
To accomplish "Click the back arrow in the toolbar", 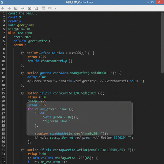I will 3,8.
